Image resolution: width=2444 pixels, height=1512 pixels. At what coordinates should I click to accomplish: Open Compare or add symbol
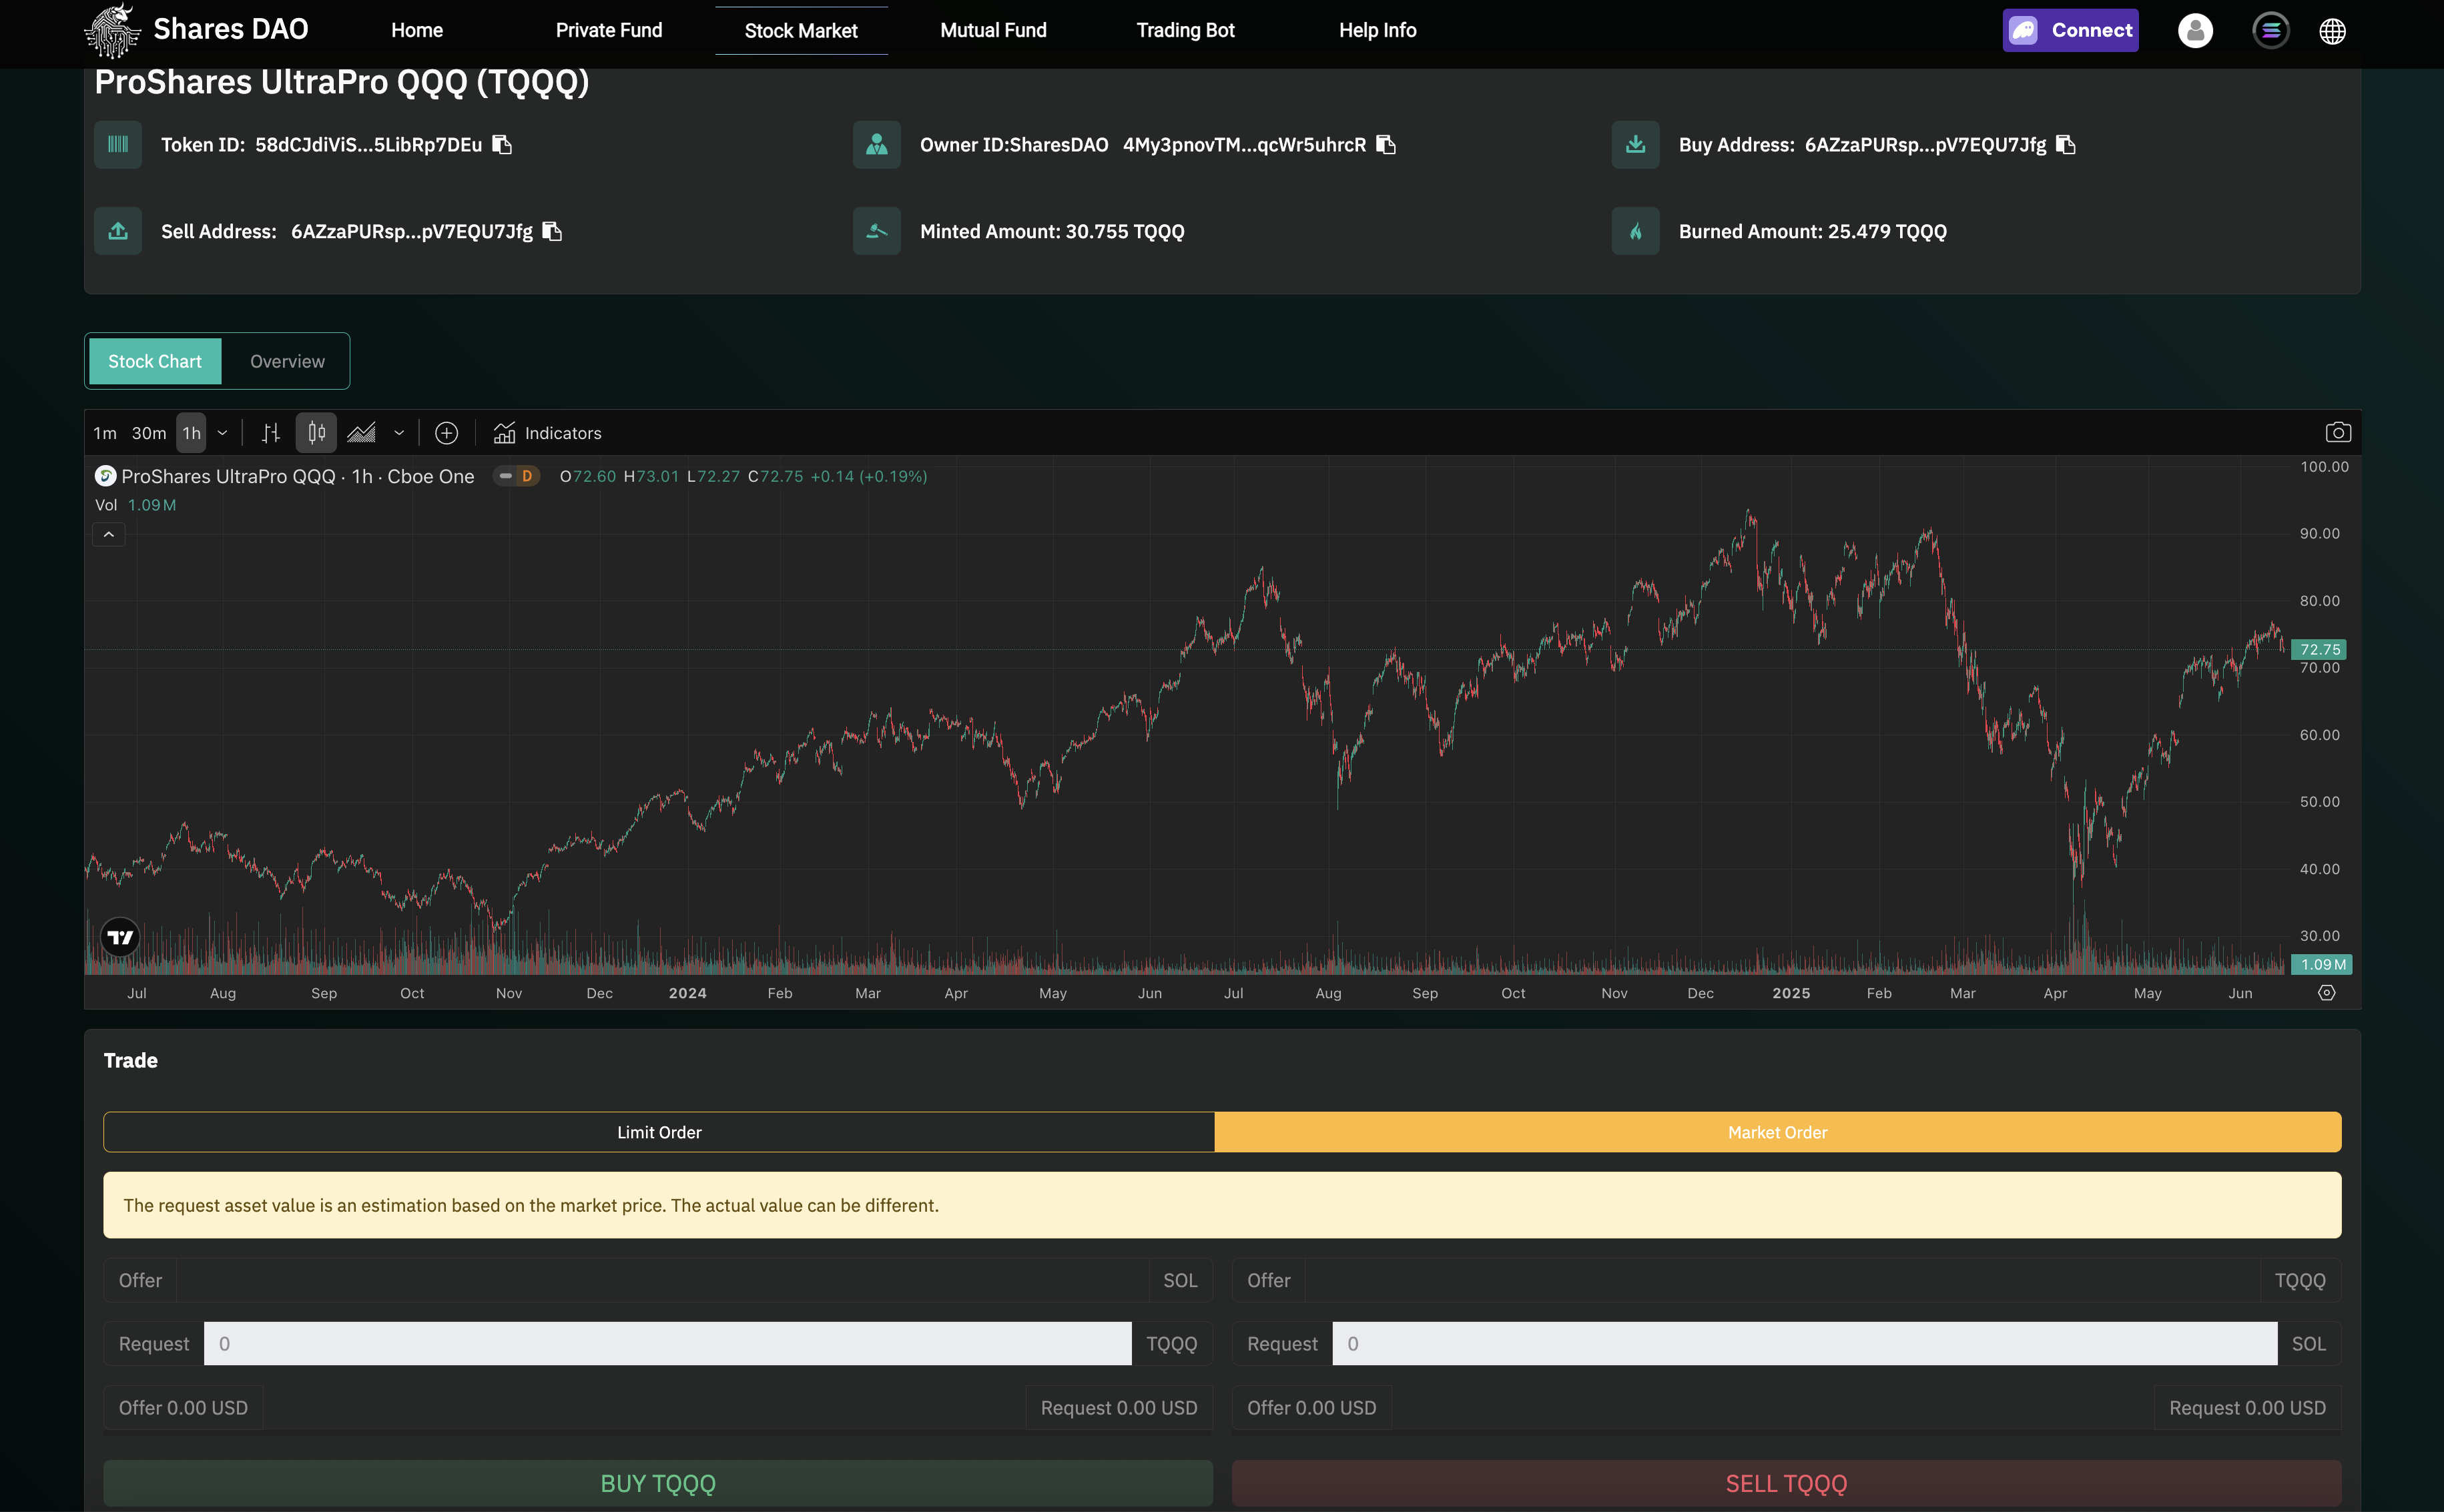coord(446,433)
